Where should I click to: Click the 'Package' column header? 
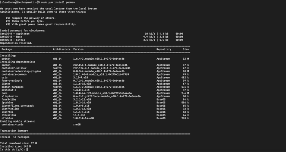[7, 49]
